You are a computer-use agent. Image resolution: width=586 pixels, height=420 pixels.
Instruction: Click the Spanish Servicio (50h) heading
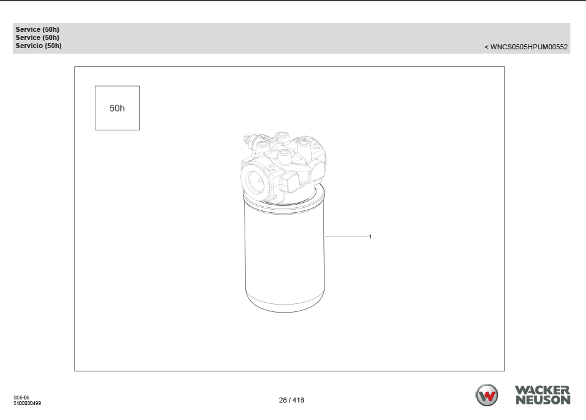pos(39,46)
